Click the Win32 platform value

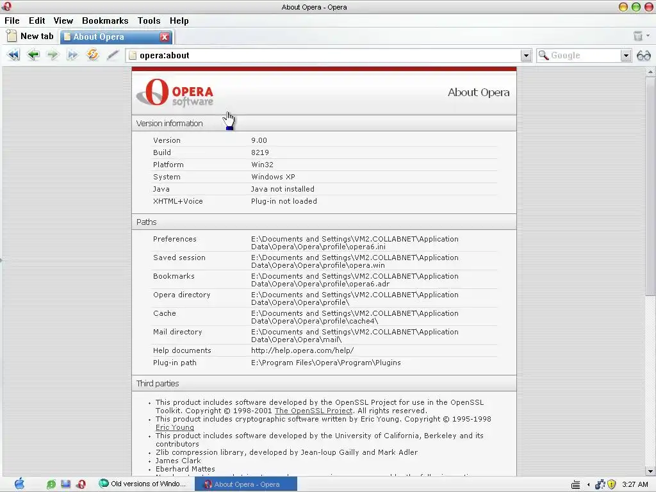262,165
